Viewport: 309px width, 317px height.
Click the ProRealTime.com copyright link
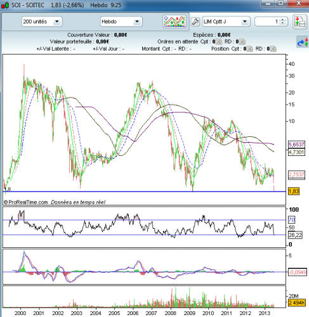[x=26, y=202]
